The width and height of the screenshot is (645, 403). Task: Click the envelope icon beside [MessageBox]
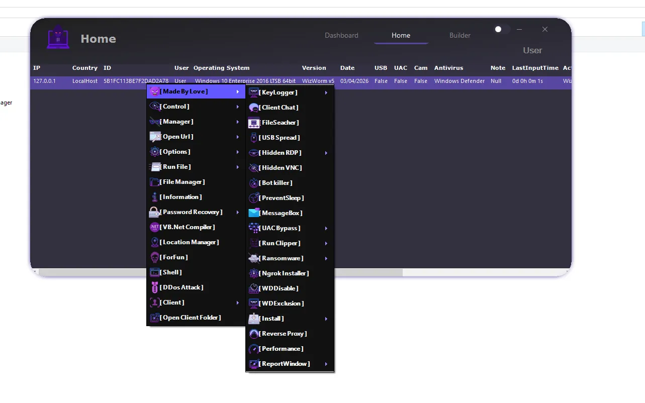tap(254, 213)
